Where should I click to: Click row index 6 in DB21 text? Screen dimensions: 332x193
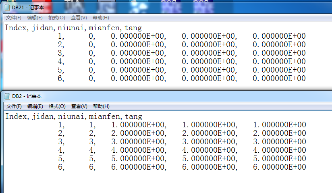61,78
